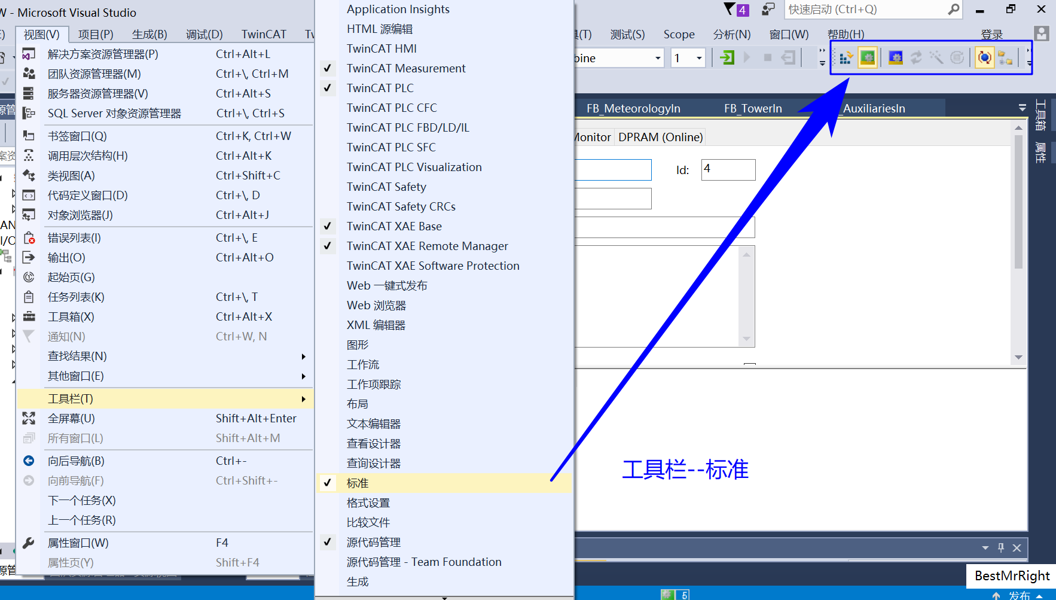Disable the TwinCAT PLC toolbar checkmark
1056x600 pixels.
(x=380, y=88)
